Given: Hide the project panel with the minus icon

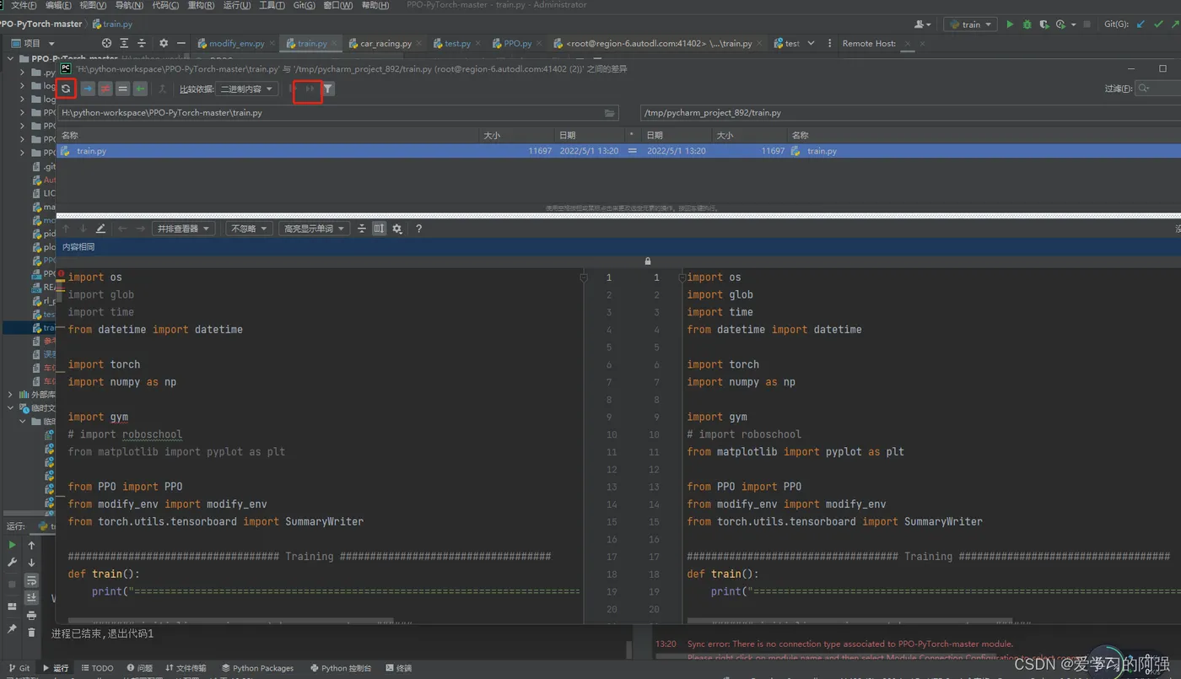Looking at the screenshot, I should [181, 43].
